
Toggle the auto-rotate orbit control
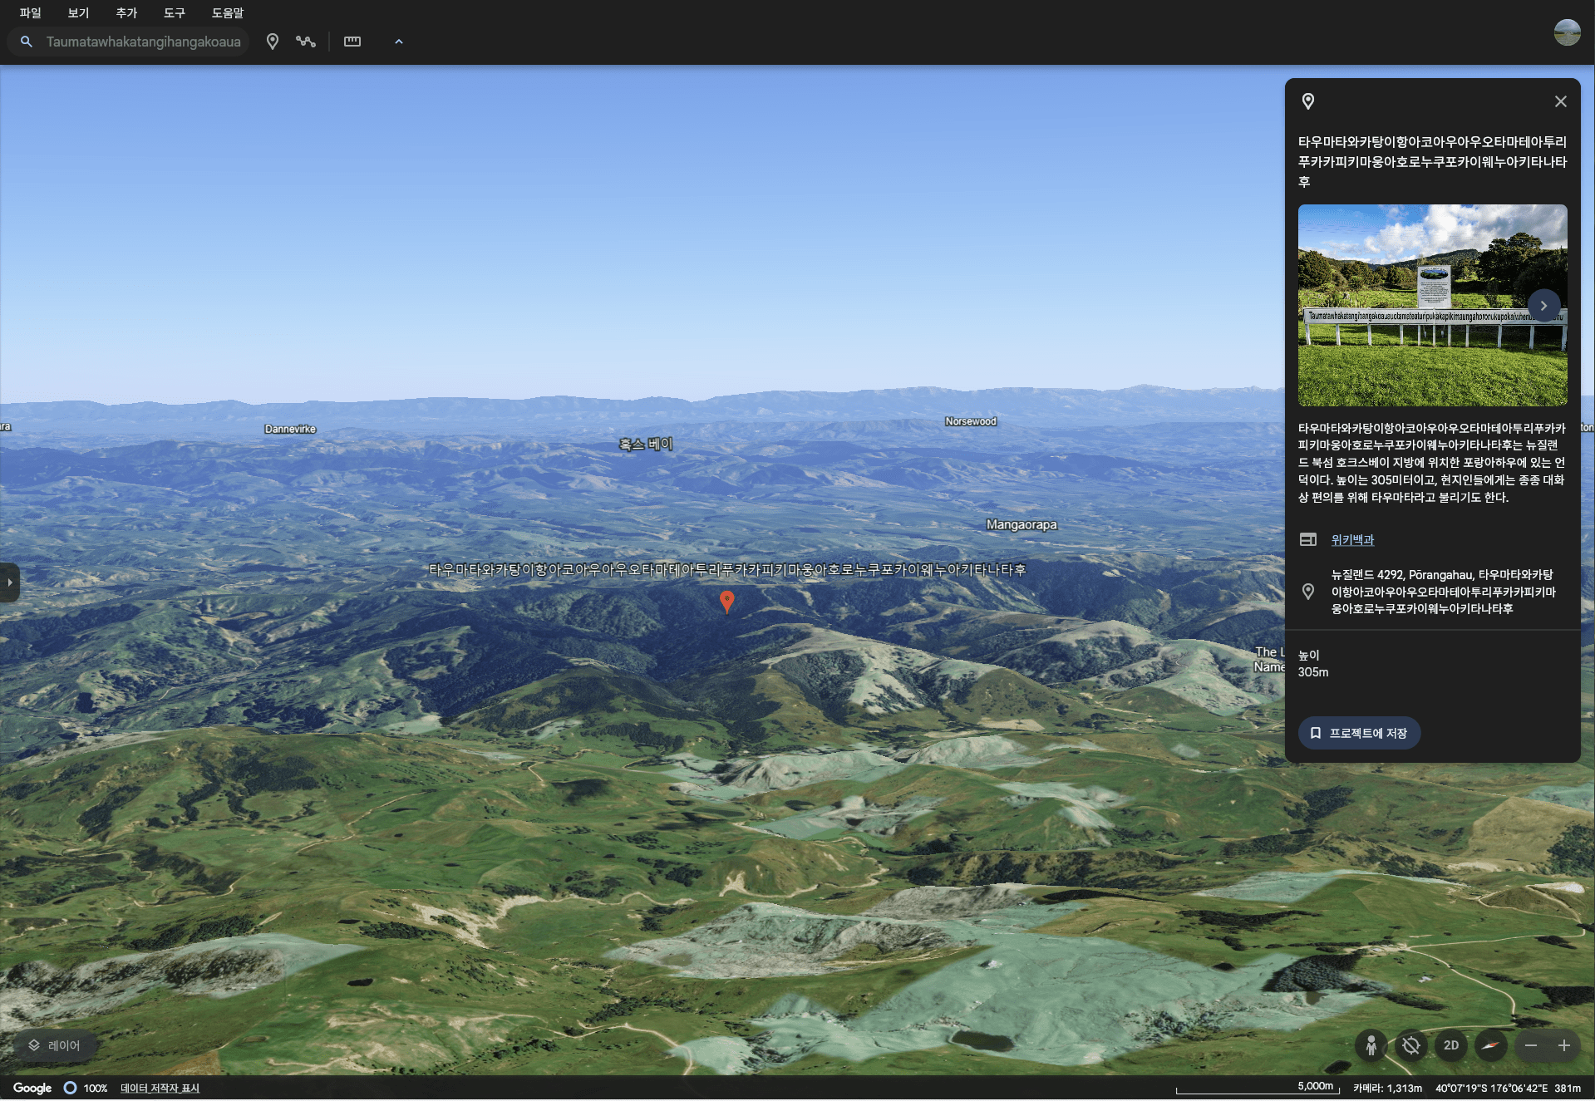[1411, 1045]
